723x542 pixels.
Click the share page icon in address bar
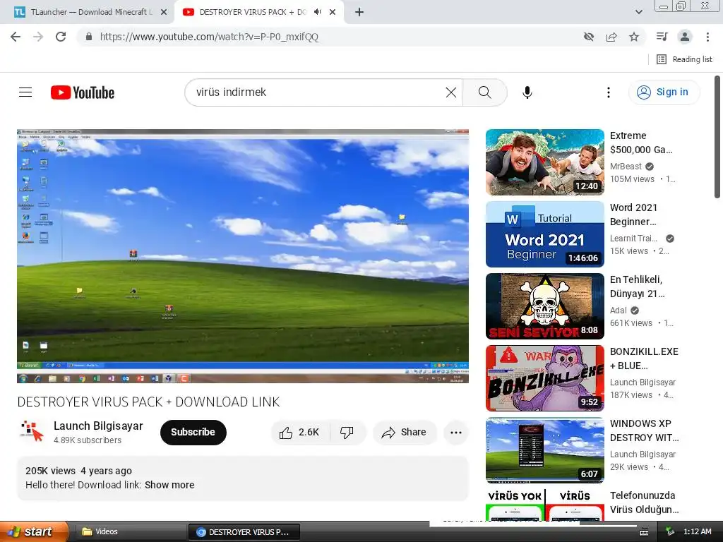[x=611, y=37]
